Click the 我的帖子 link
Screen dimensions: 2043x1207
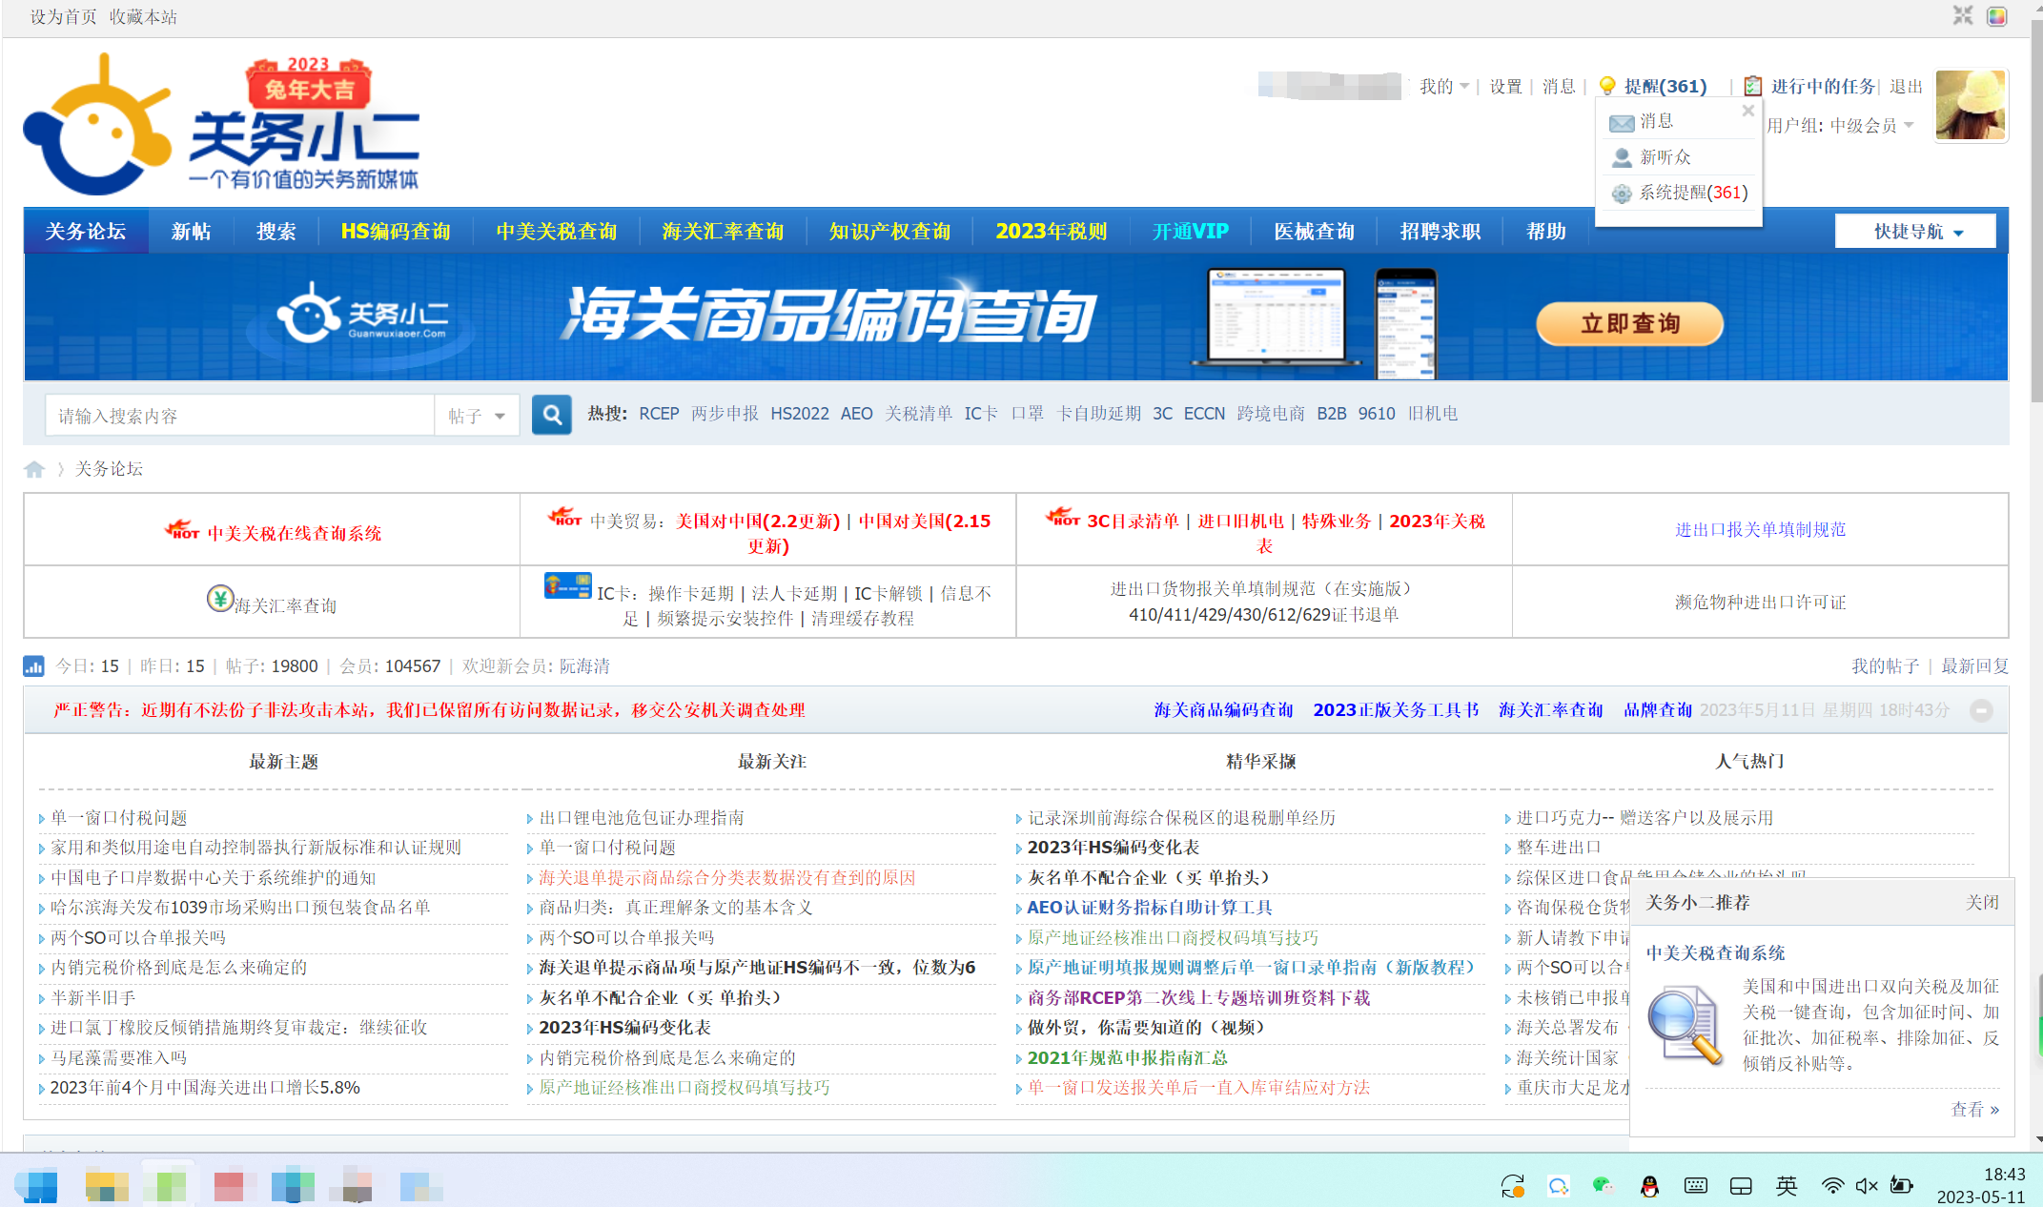point(1885,666)
